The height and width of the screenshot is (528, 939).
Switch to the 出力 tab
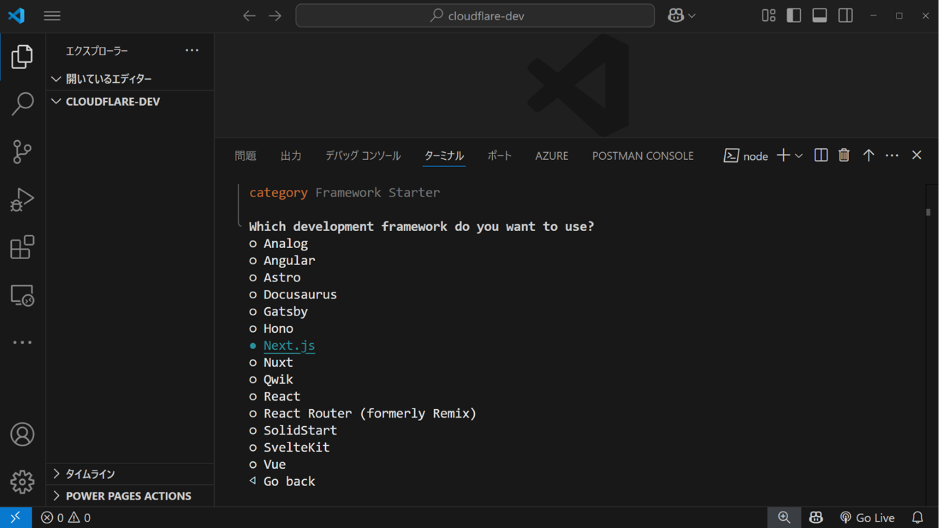[291, 156]
